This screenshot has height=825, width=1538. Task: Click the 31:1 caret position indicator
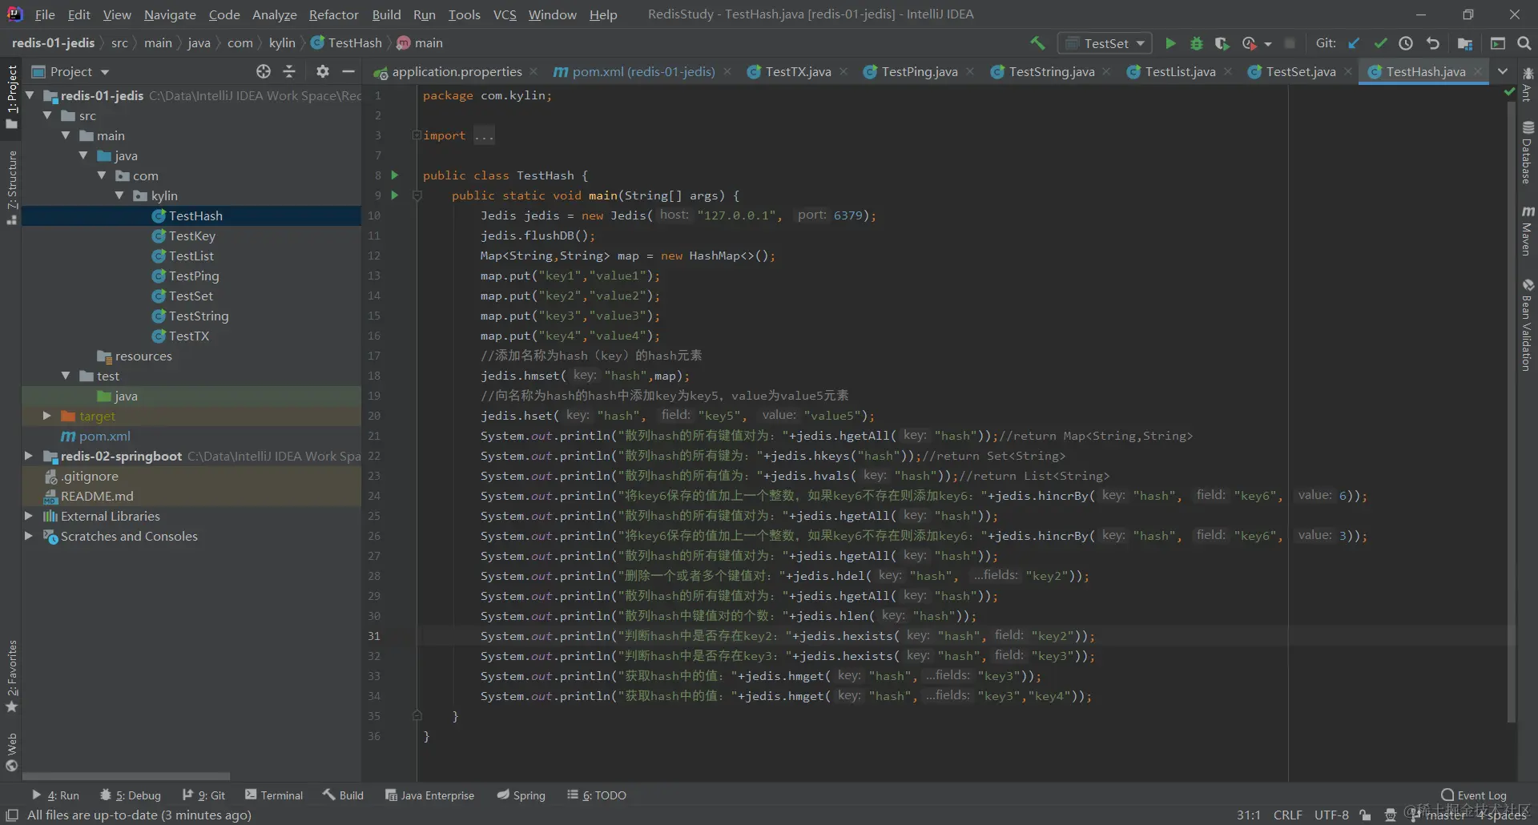pyautogui.click(x=1248, y=815)
